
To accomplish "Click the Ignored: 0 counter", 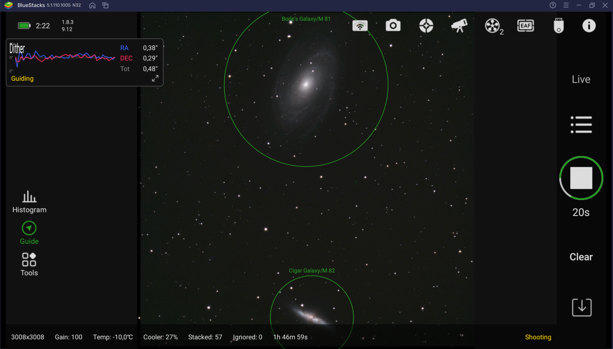I will [248, 337].
